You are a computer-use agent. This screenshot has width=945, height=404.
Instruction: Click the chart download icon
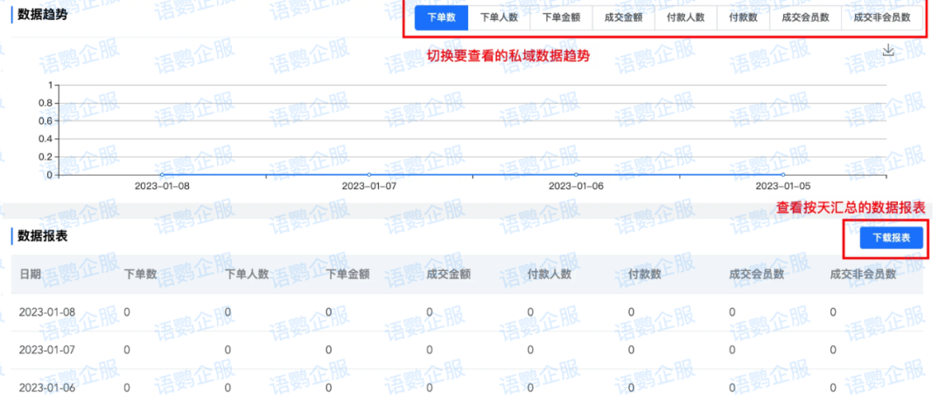888,51
